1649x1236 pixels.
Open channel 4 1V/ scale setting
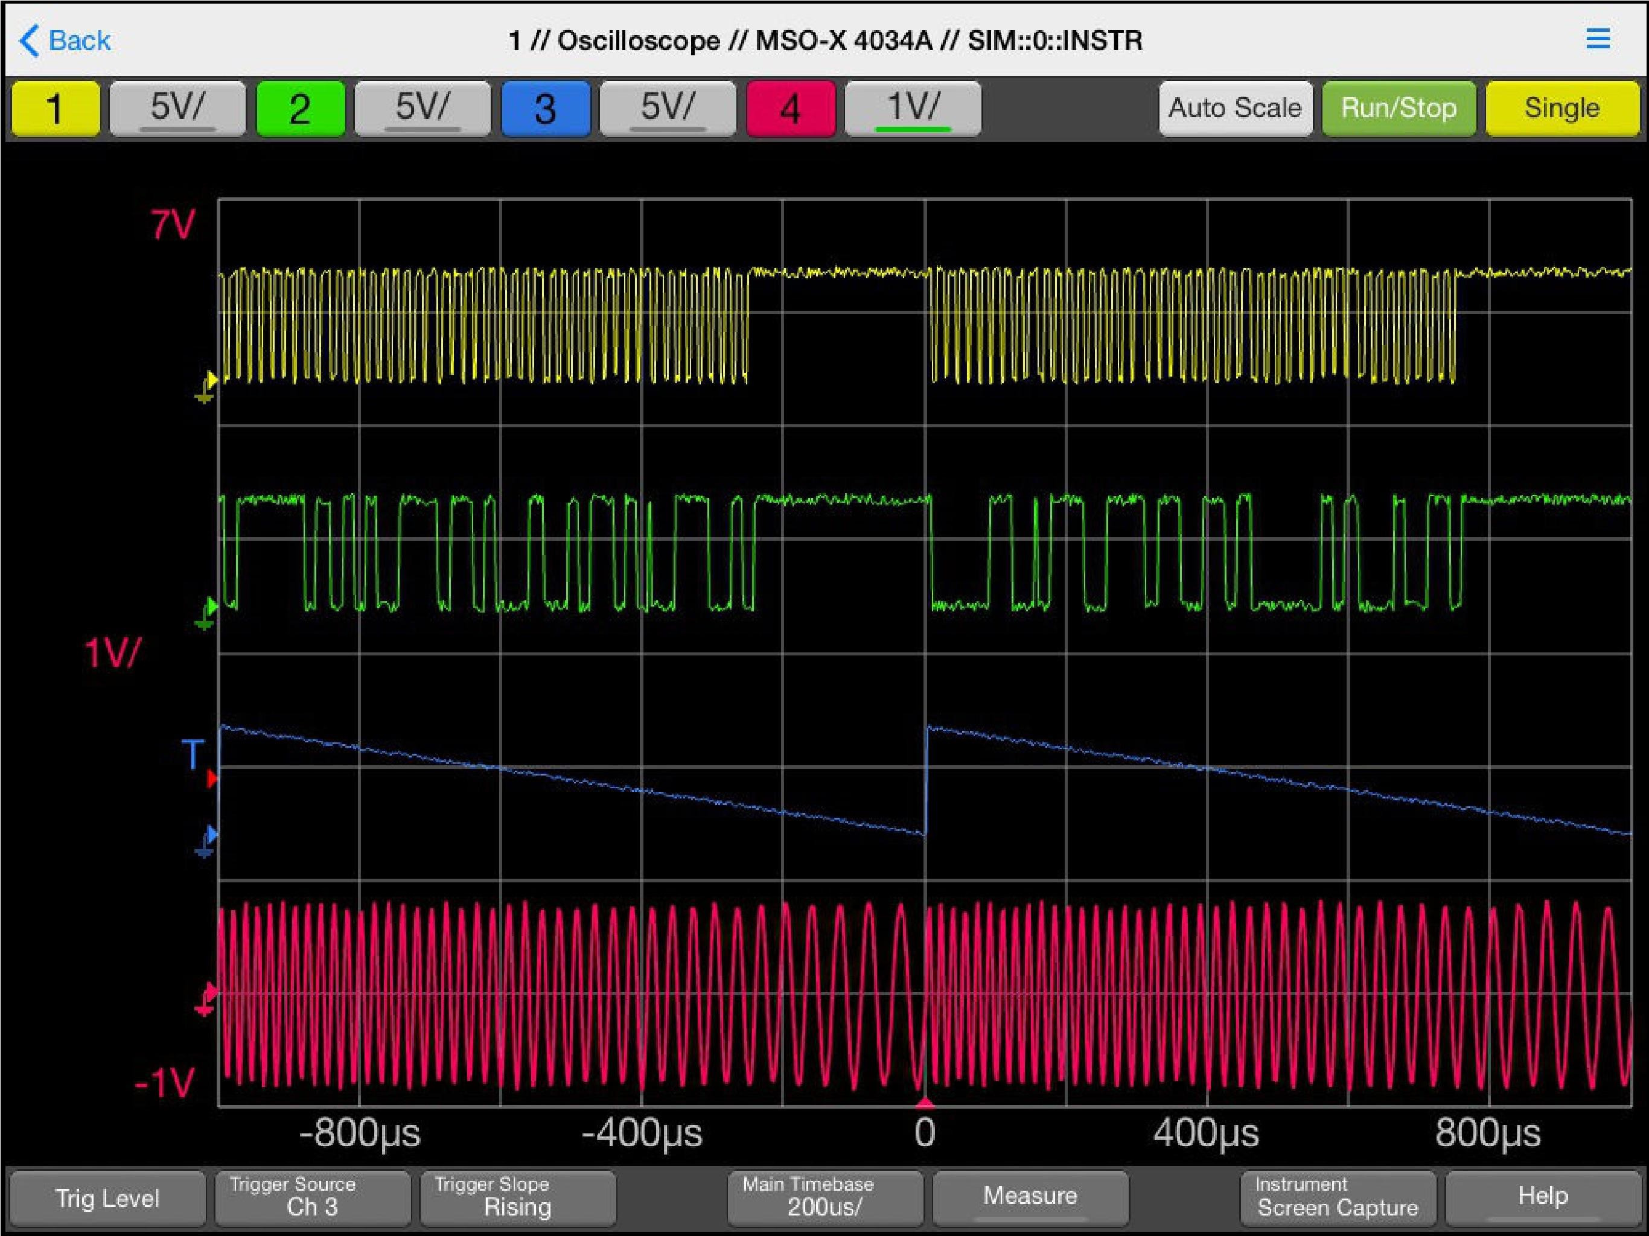tap(913, 109)
